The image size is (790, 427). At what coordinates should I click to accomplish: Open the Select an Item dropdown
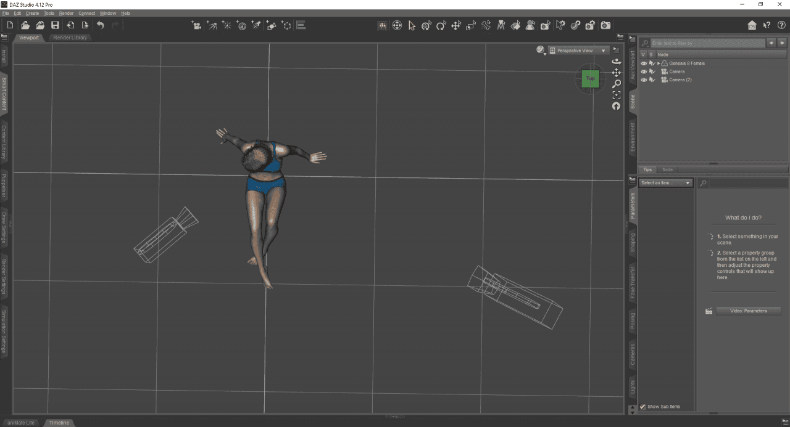[x=665, y=183]
